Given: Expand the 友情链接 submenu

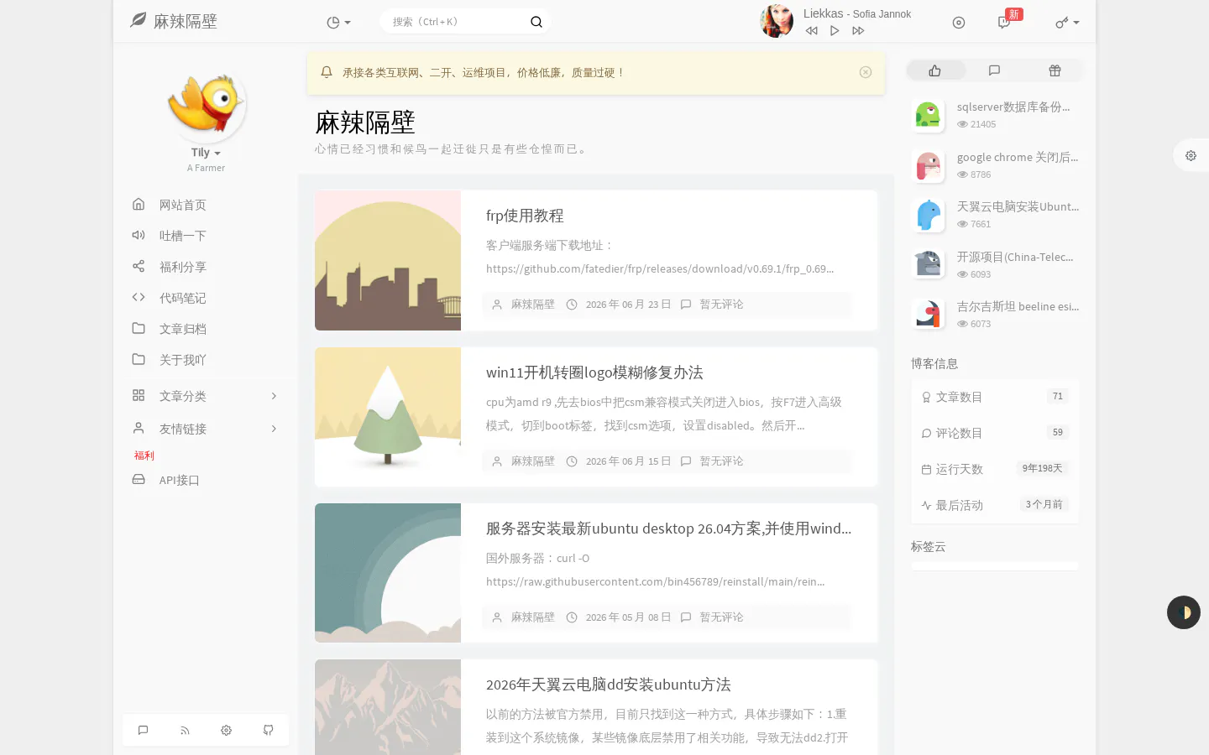Looking at the screenshot, I should 206,429.
